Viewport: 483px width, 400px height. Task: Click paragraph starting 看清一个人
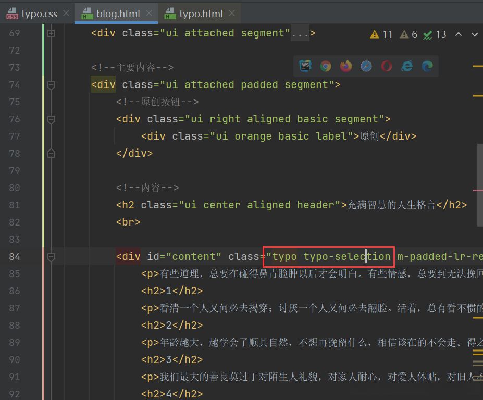[312, 308]
